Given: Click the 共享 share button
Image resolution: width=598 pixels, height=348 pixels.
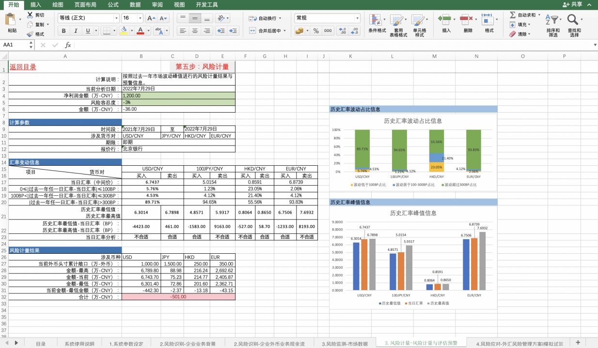Looking at the screenshot, I should [x=573, y=4].
